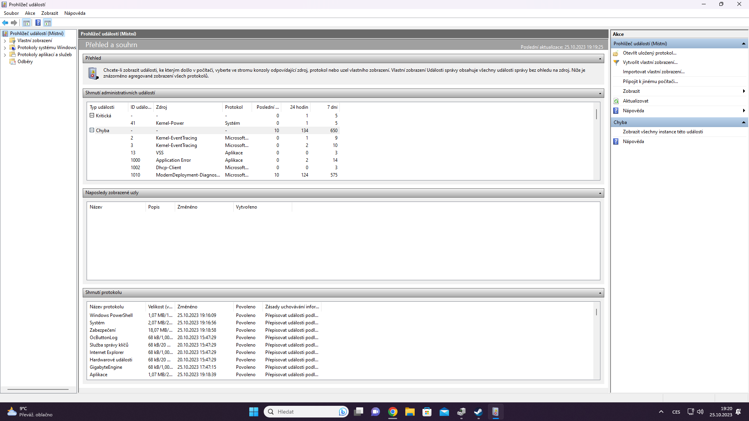Collapse the Kritická event group
Viewport: 749px width, 421px height.
click(92, 115)
